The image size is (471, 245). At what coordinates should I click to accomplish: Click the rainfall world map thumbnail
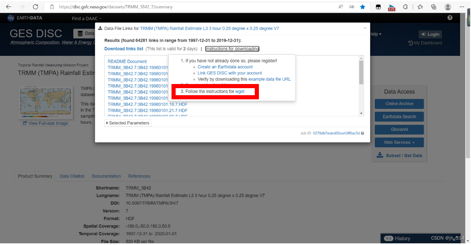coord(45,102)
